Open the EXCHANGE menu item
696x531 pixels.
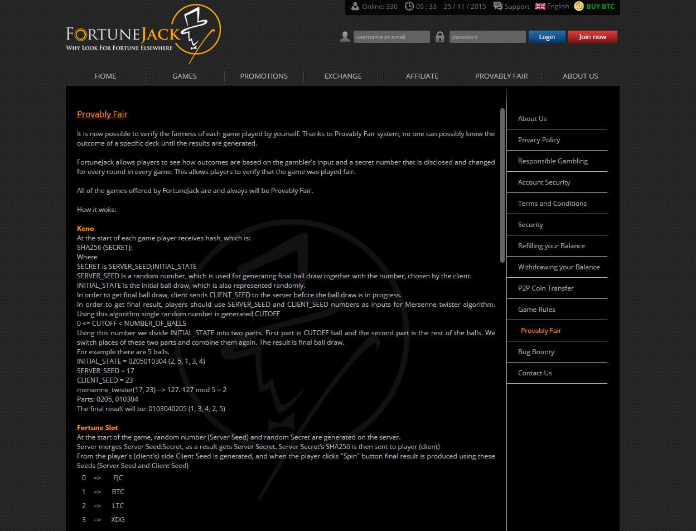[343, 76]
